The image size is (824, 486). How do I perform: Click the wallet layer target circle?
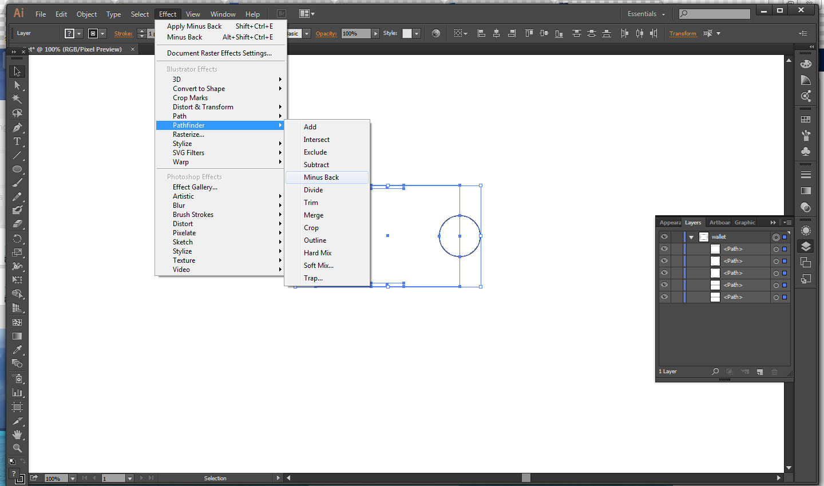pos(776,237)
